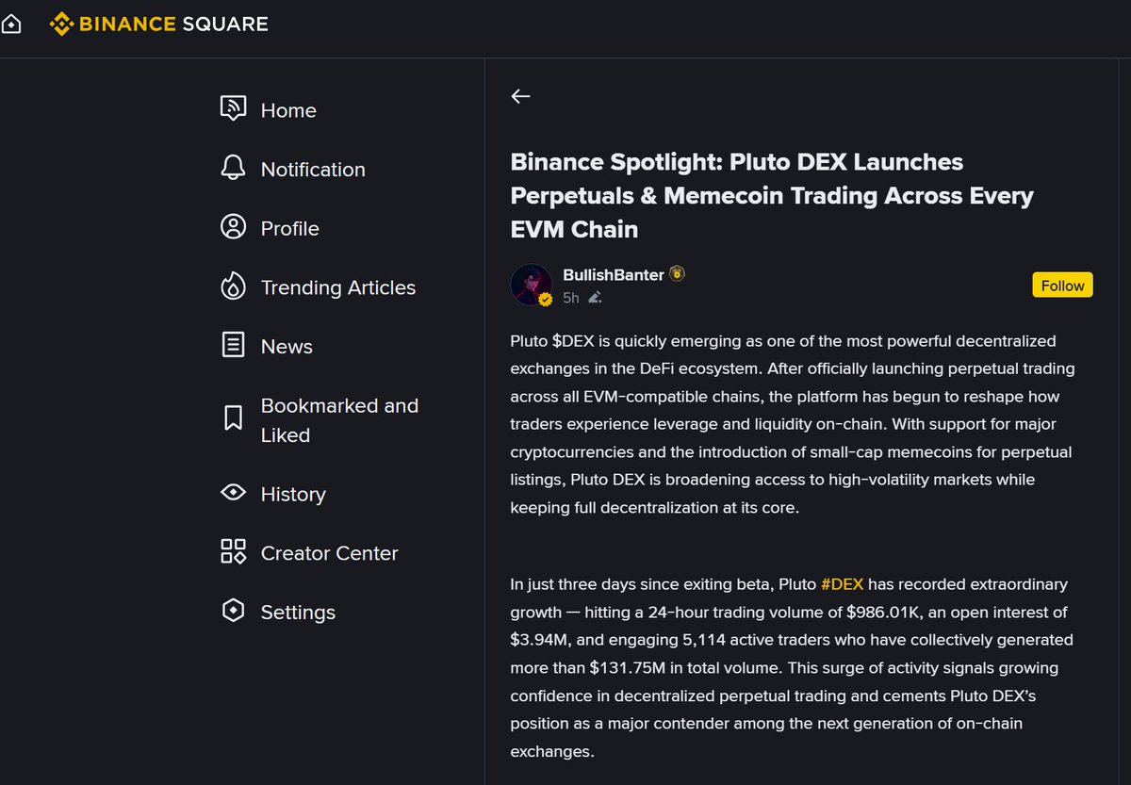Click the BullishBanter author name
The image size is (1131, 785).
614,275
